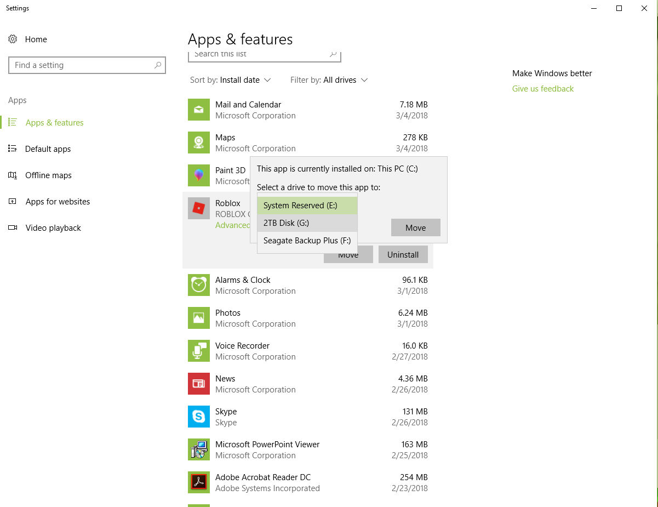Image resolution: width=658 pixels, height=507 pixels.
Task: Select Apps for websites in sidebar
Action: coord(58,202)
